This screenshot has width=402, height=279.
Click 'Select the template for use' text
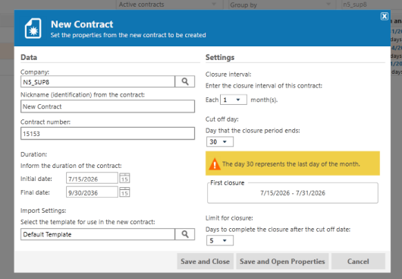click(88, 222)
